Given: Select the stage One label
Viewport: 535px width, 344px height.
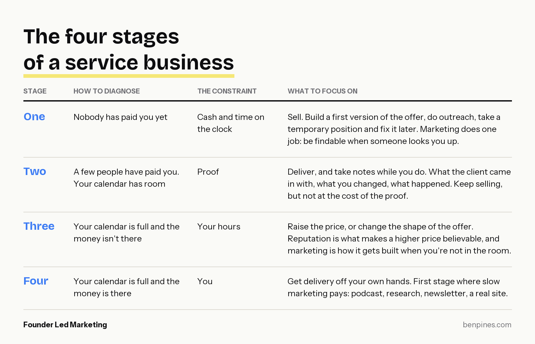Looking at the screenshot, I should [x=34, y=117].
